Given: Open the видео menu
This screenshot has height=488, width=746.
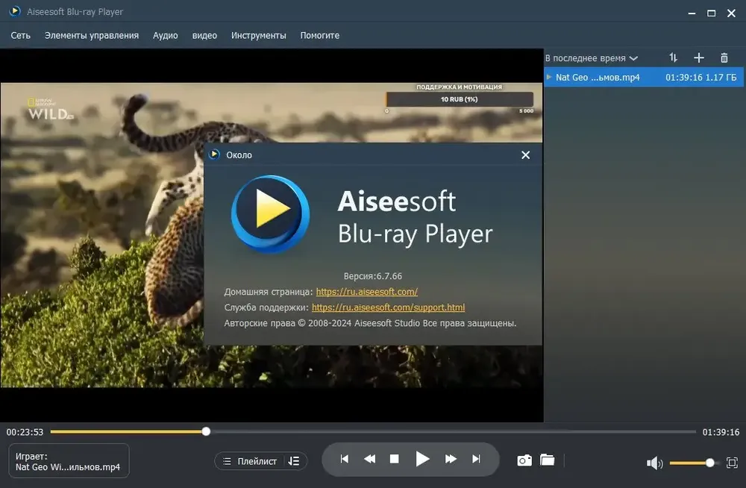Looking at the screenshot, I should click(204, 35).
